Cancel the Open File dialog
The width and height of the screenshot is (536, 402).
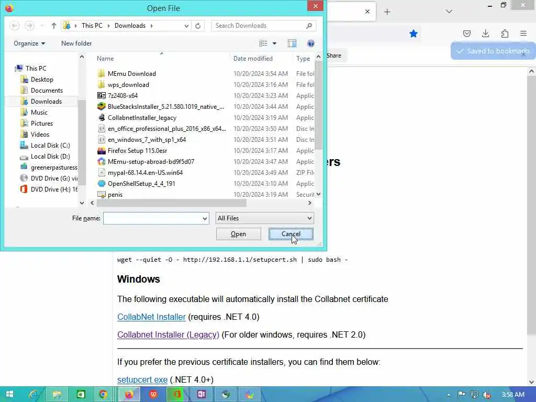click(291, 234)
